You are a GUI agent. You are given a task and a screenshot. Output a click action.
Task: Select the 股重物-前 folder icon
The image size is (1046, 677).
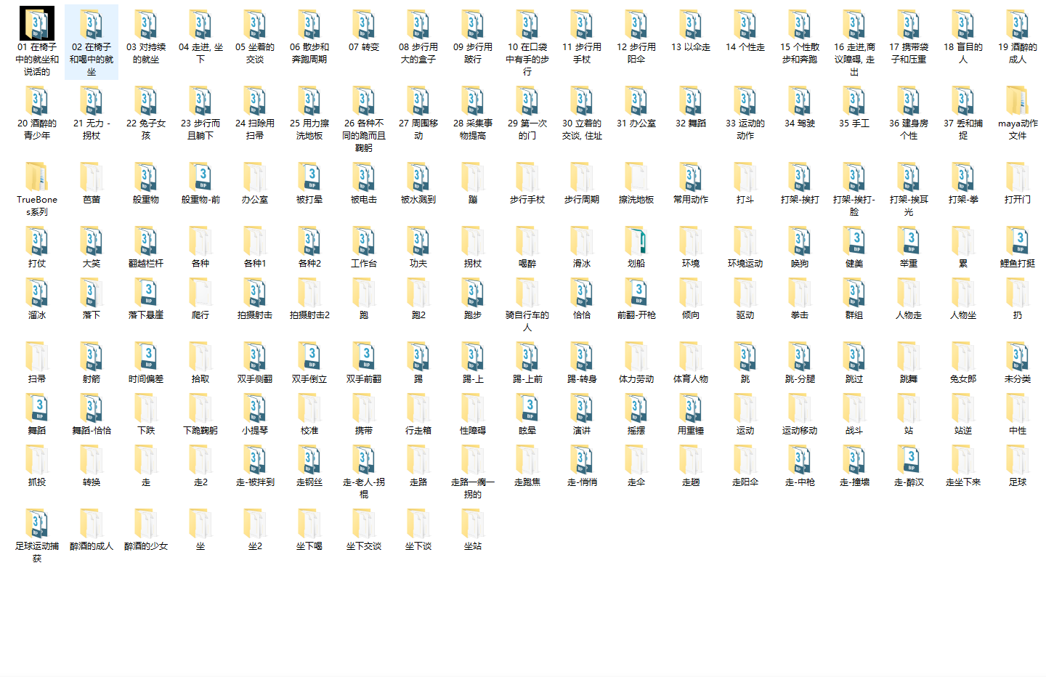tap(200, 177)
